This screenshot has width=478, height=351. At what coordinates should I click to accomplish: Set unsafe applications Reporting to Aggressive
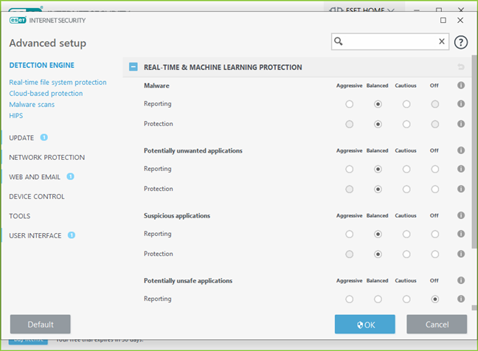click(350, 299)
